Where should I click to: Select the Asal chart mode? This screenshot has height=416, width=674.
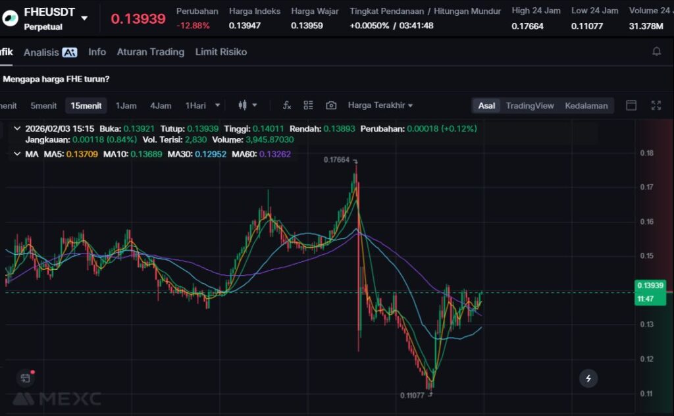point(486,105)
